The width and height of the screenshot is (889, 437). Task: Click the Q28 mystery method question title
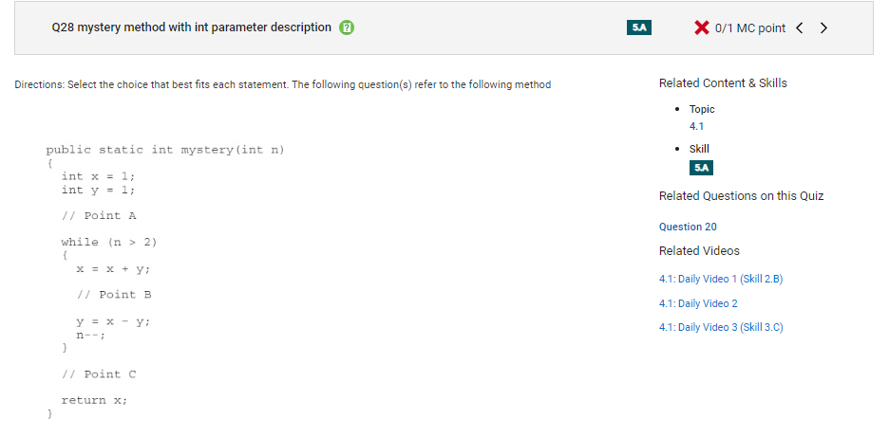[191, 27]
